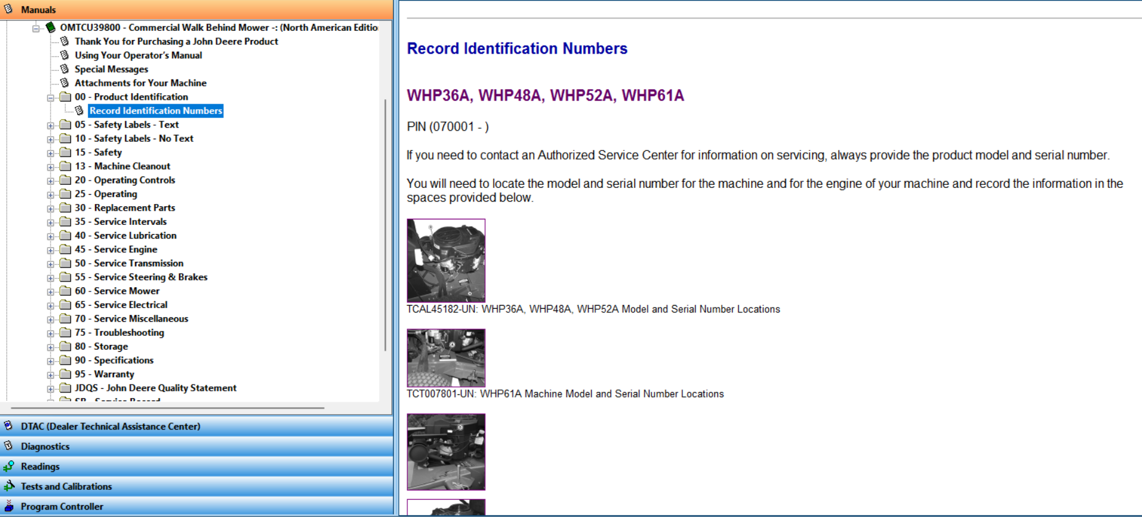The height and width of the screenshot is (517, 1142).
Task: Open the Special Messages page
Action: tap(112, 69)
